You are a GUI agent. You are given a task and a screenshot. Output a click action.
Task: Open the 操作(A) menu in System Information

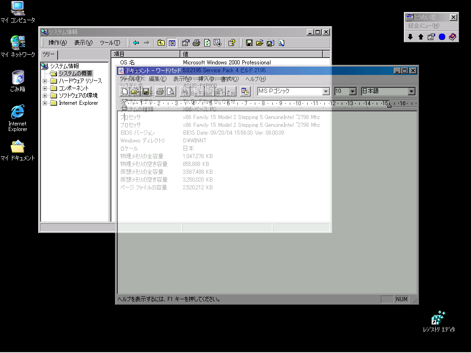pyautogui.click(x=57, y=43)
